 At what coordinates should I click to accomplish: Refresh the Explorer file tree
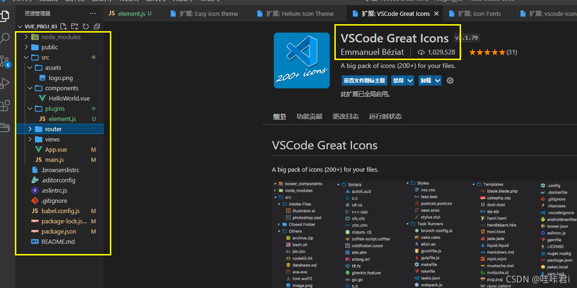86,27
